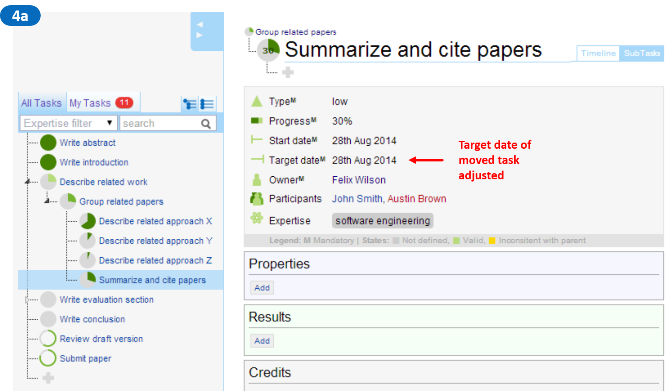Switch to the SubTasks view

[641, 53]
